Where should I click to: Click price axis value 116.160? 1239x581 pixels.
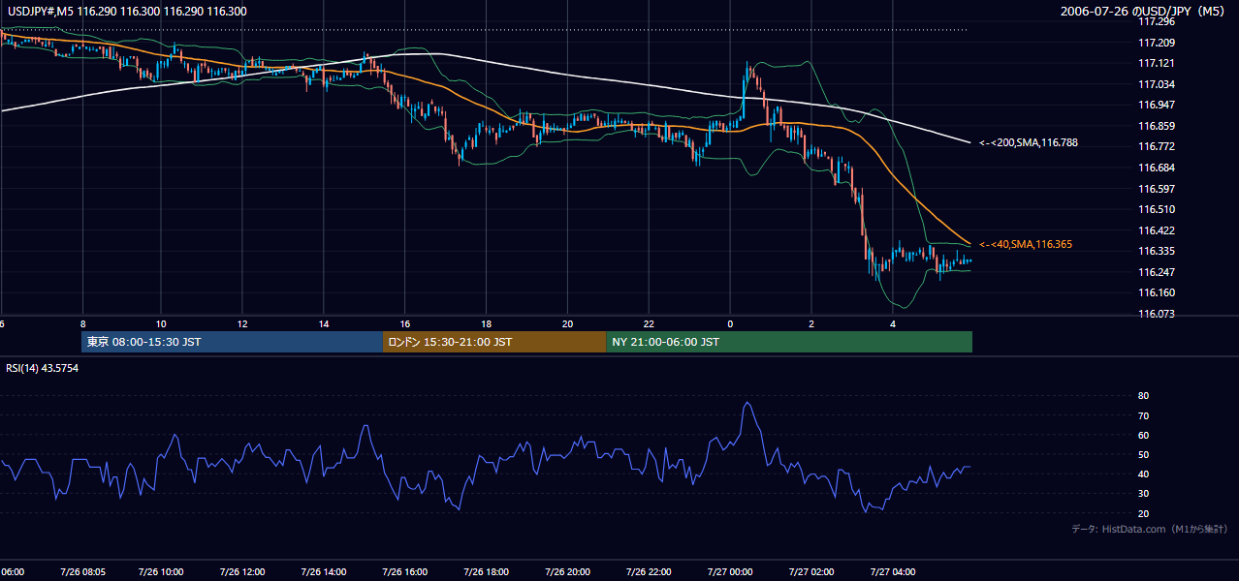click(x=1158, y=292)
